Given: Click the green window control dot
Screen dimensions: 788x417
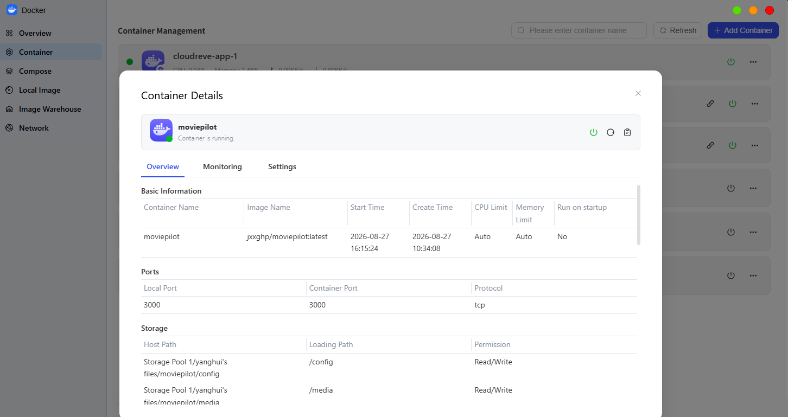Looking at the screenshot, I should (737, 10).
